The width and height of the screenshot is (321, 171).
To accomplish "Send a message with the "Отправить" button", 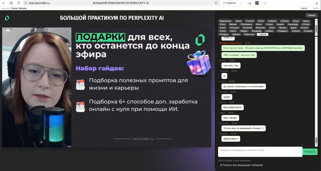I will click(x=309, y=152).
